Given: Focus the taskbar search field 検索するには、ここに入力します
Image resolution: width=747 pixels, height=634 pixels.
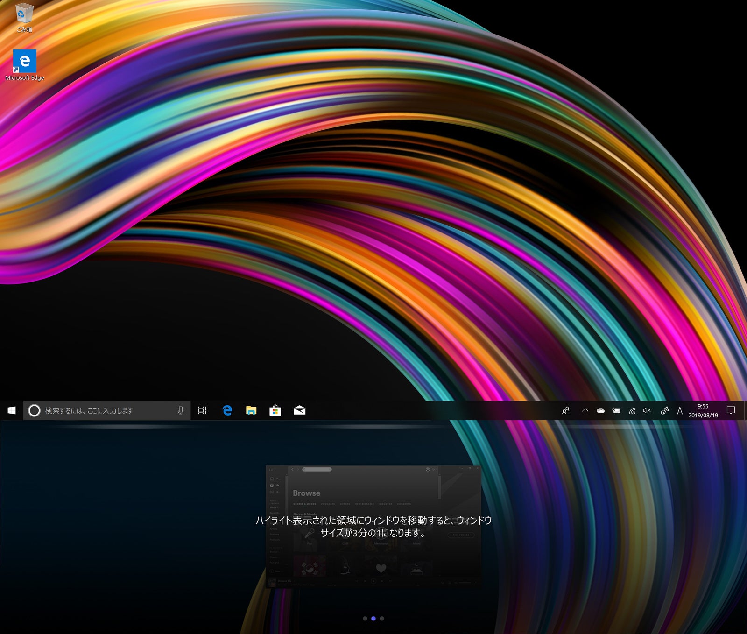Looking at the screenshot, I should coord(107,410).
